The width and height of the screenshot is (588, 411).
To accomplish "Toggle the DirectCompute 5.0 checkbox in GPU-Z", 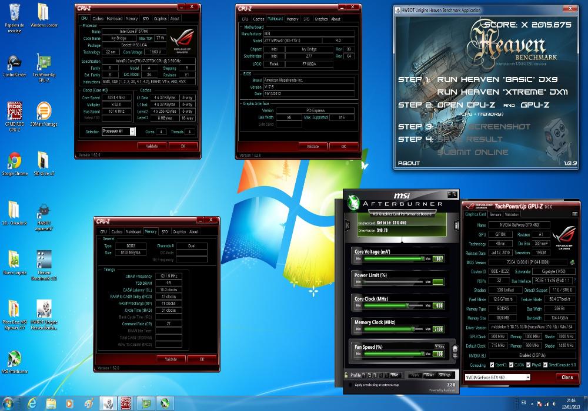I will click(x=545, y=365).
